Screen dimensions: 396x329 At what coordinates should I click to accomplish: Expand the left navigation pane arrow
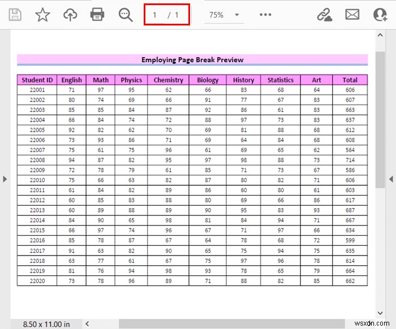coord(5,179)
